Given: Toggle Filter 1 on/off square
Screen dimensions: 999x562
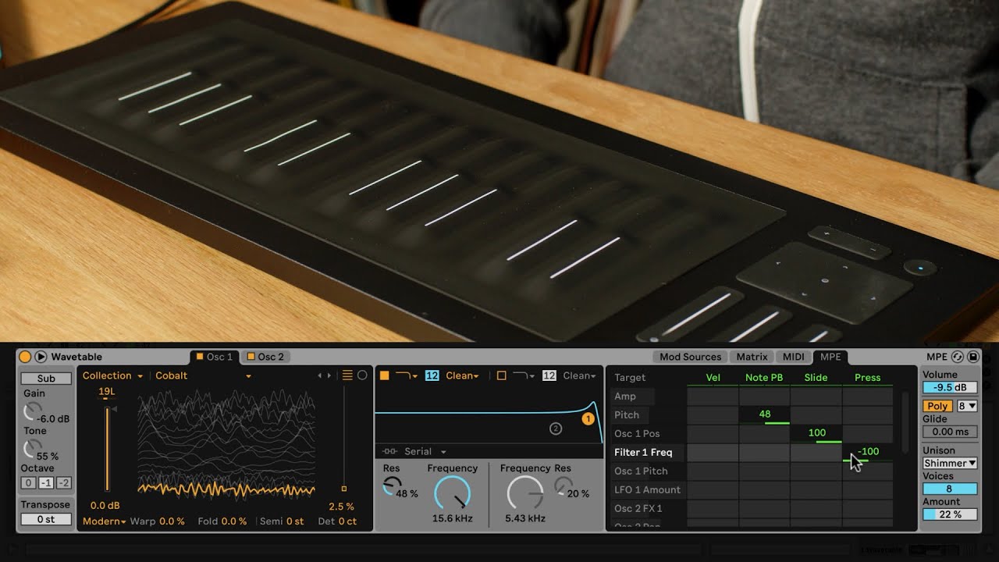Looking at the screenshot, I should (x=384, y=375).
